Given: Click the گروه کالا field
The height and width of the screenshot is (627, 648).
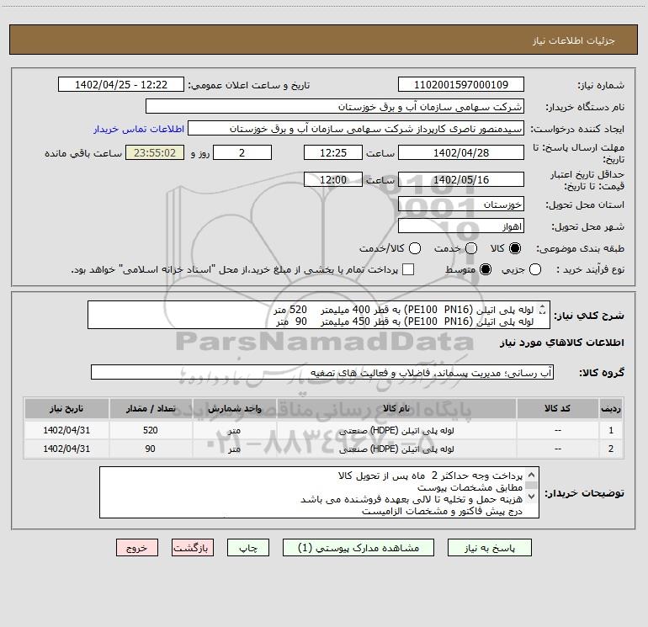Looking at the screenshot, I should coord(322,372).
